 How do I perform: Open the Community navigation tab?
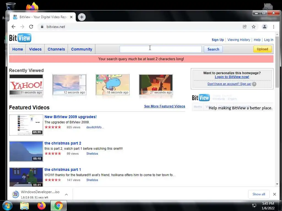(x=82, y=49)
